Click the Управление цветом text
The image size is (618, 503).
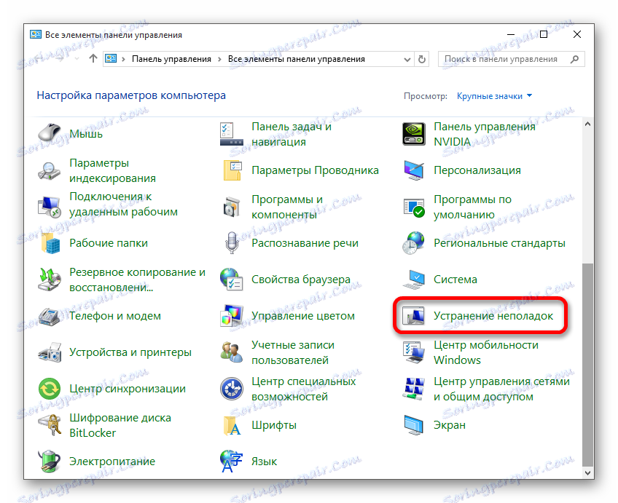(x=303, y=316)
